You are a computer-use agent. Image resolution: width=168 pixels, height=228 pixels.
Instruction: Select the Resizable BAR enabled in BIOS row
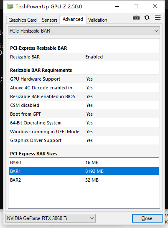(84, 96)
